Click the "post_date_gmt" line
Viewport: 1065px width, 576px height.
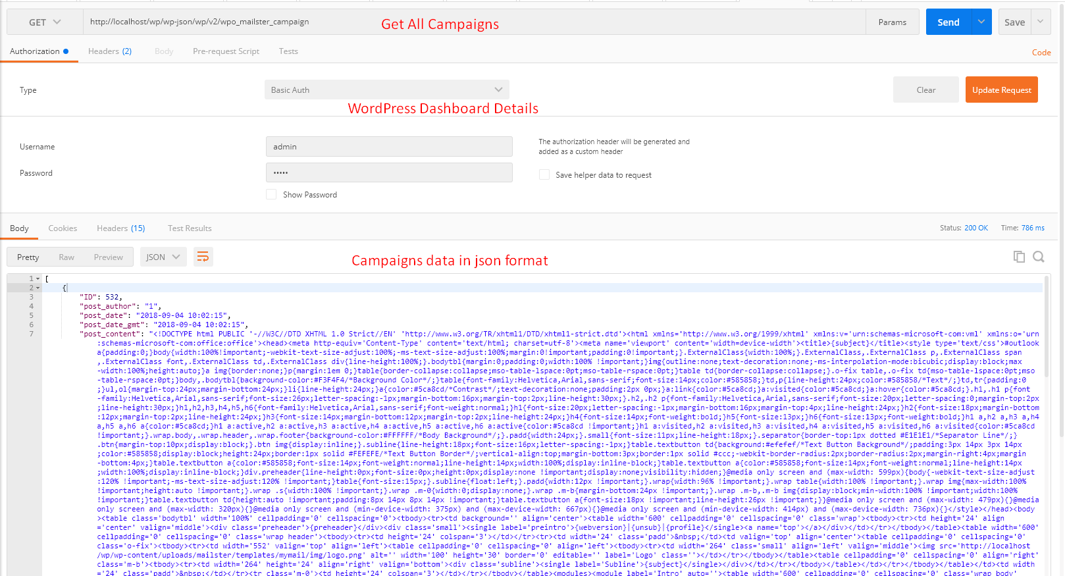point(164,325)
